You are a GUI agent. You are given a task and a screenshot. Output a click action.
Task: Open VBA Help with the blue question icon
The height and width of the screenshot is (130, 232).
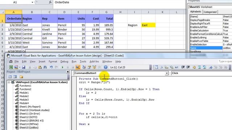[105, 67]
